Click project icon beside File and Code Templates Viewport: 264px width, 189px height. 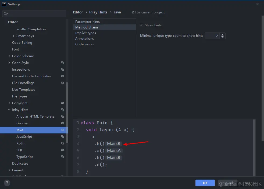pyautogui.click(x=62, y=76)
